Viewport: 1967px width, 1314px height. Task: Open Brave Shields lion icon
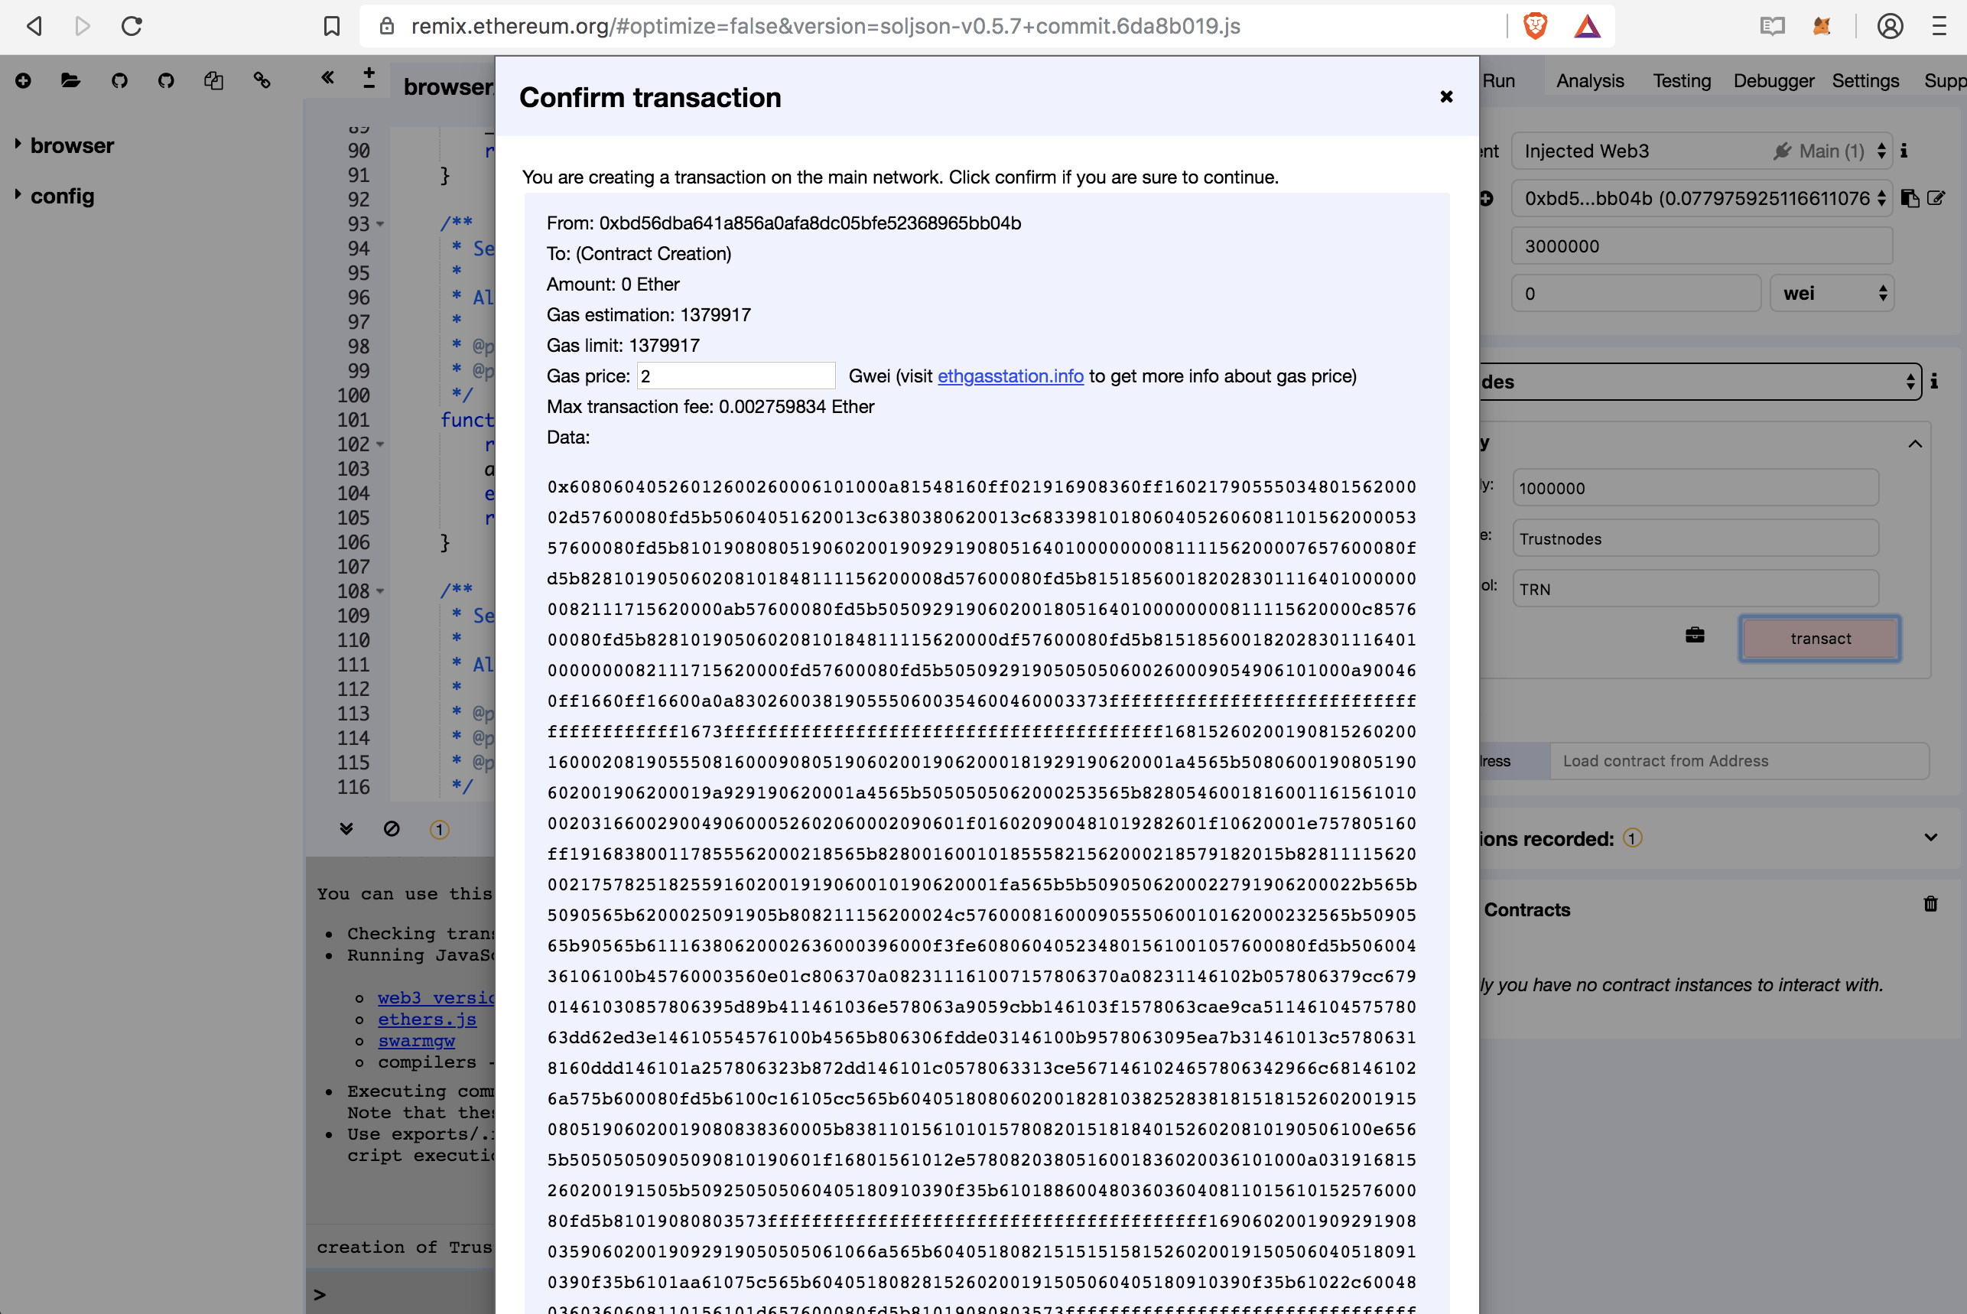point(1535,26)
